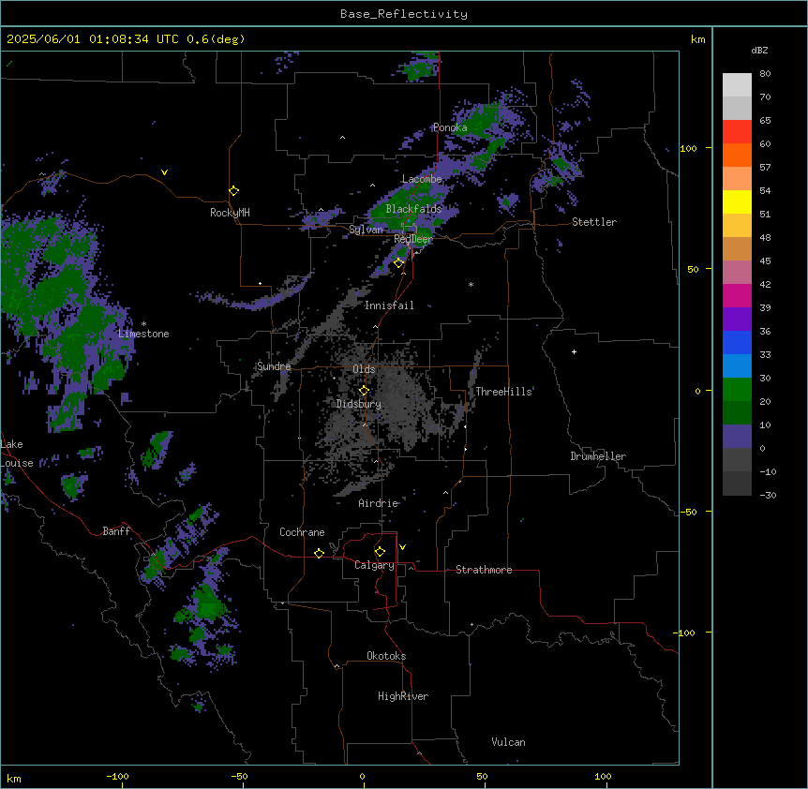The width and height of the screenshot is (808, 789).
Task: Select the white asterisk east of Innisfail
Action: coord(471,284)
